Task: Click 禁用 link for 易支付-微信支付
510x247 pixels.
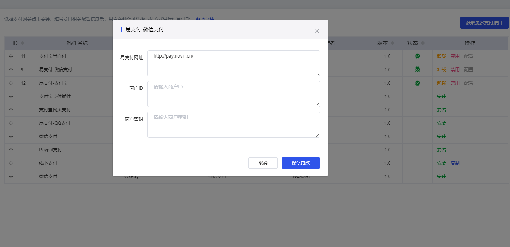Action: [x=455, y=70]
